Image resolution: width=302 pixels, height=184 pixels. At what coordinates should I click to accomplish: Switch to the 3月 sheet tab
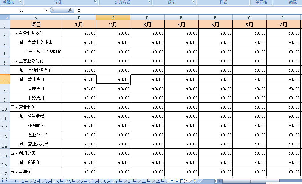point(49,181)
